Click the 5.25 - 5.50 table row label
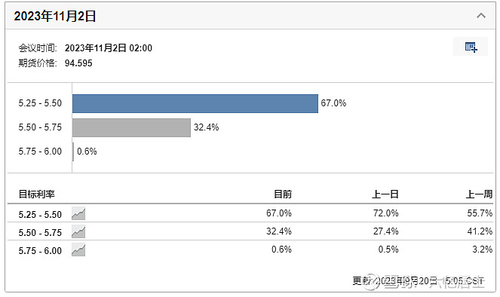 [40, 215]
